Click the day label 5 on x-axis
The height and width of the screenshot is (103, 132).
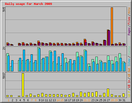pos(24,100)
